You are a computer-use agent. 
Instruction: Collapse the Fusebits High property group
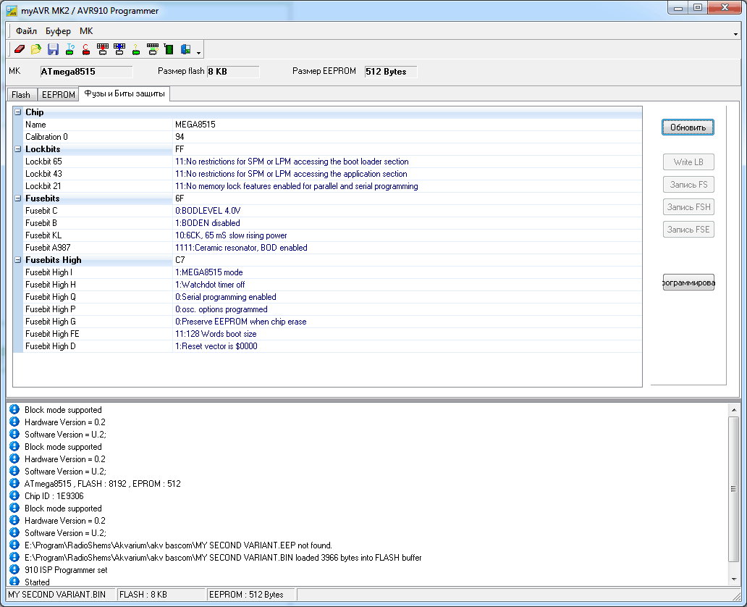point(17,260)
